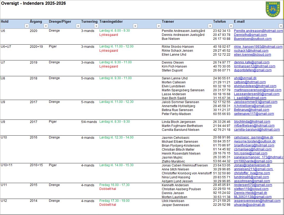This screenshot has width=284, height=215.
Task: Click the Varde Idrætsforening club logo
Action: pyautogui.click(x=273, y=9)
